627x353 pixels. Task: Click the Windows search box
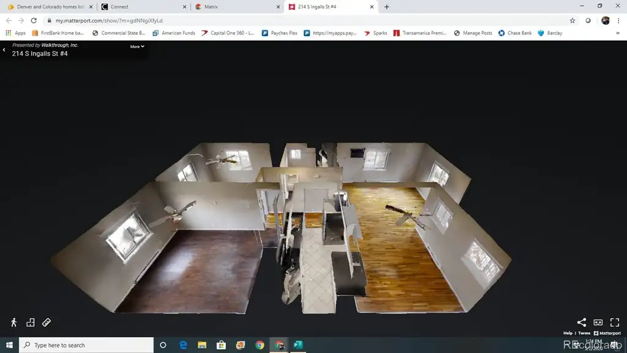click(x=86, y=345)
